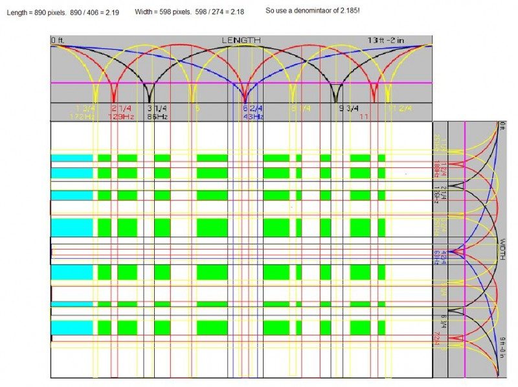Click the blue '43Hz' frequency label

click(x=253, y=117)
